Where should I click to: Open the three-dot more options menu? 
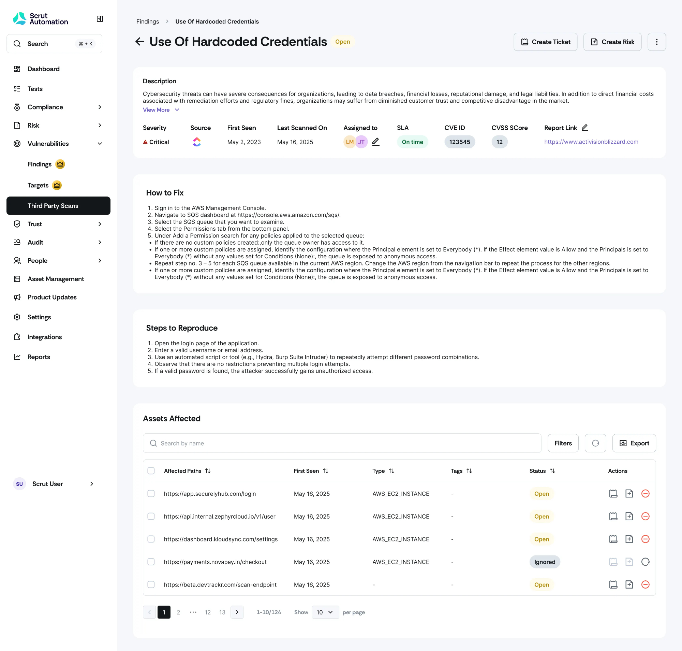[656, 42]
